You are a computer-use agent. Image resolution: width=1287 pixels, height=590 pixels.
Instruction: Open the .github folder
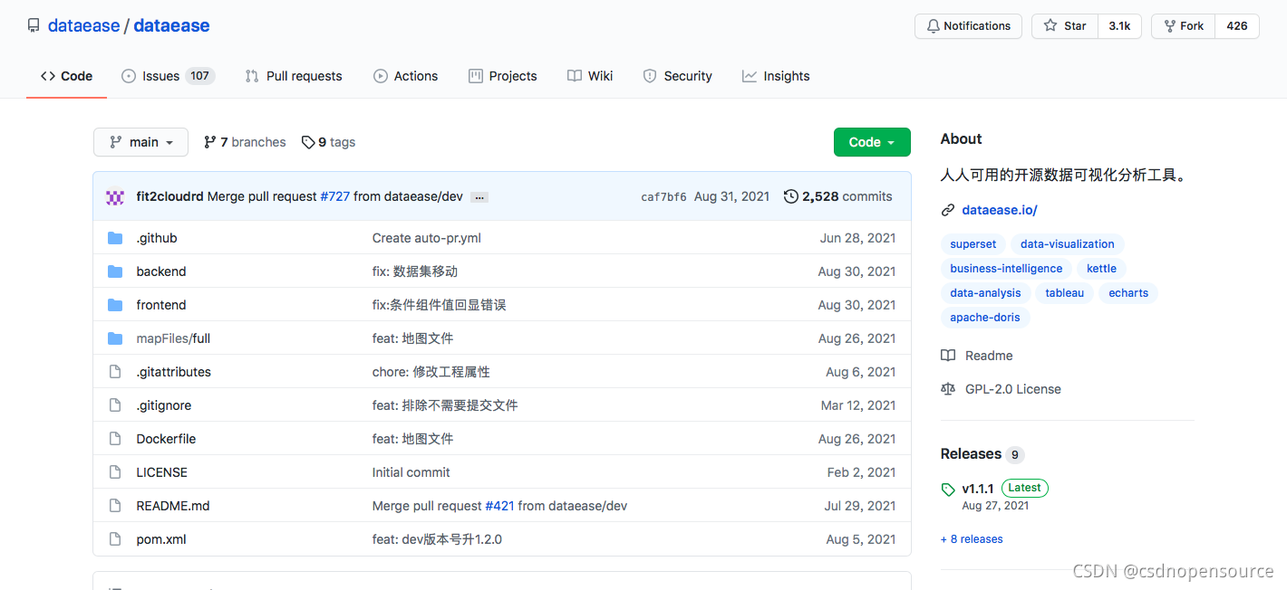coord(157,238)
